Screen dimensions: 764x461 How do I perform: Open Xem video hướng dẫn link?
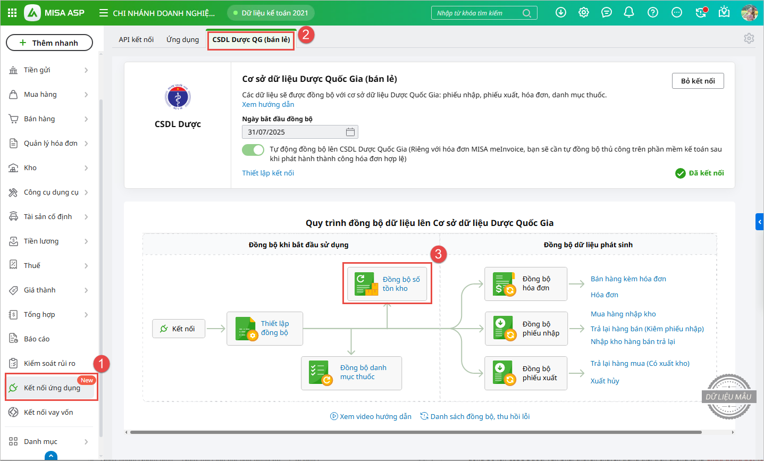tap(371, 416)
